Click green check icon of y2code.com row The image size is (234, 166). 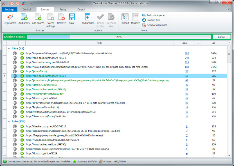22,140
